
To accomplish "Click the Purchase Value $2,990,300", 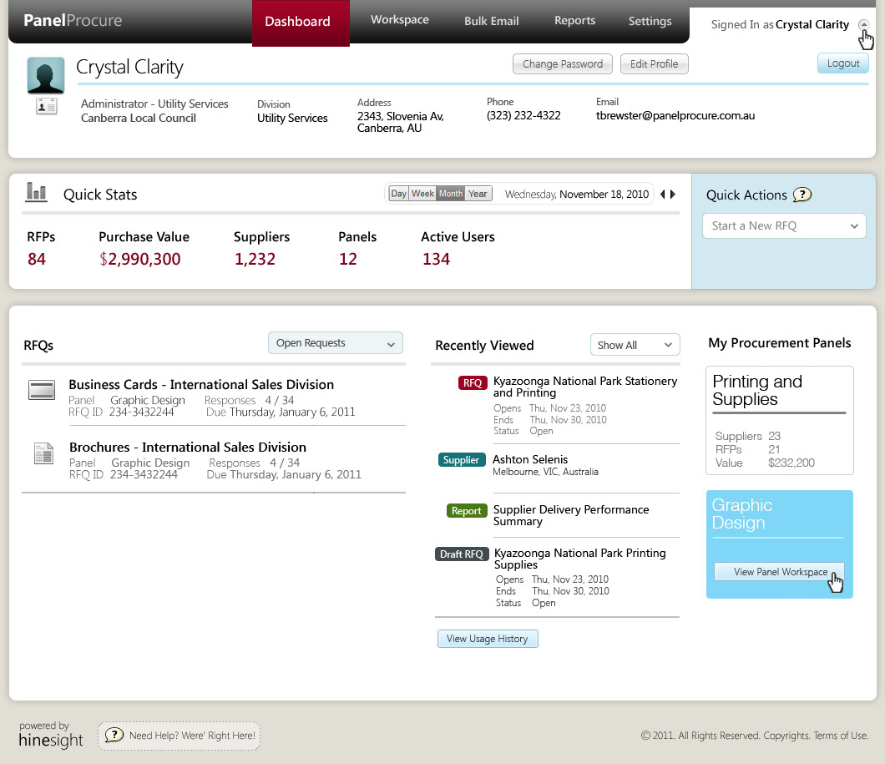I will click(140, 259).
